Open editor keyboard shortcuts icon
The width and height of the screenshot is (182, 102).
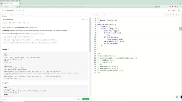tap(173, 15)
